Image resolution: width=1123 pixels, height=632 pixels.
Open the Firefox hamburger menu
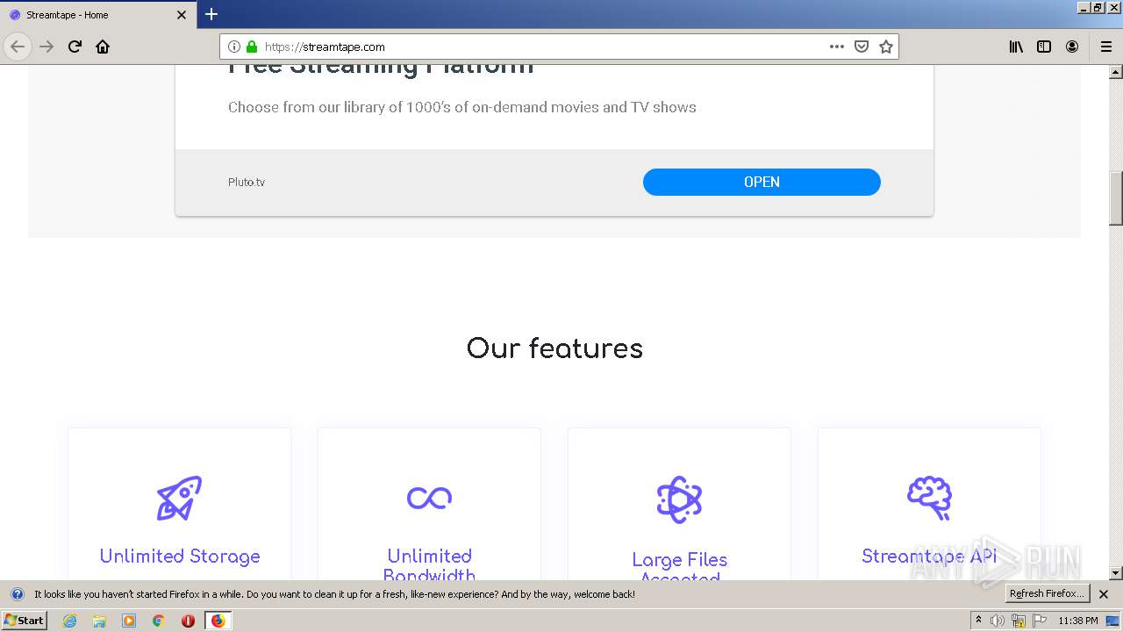[1106, 47]
